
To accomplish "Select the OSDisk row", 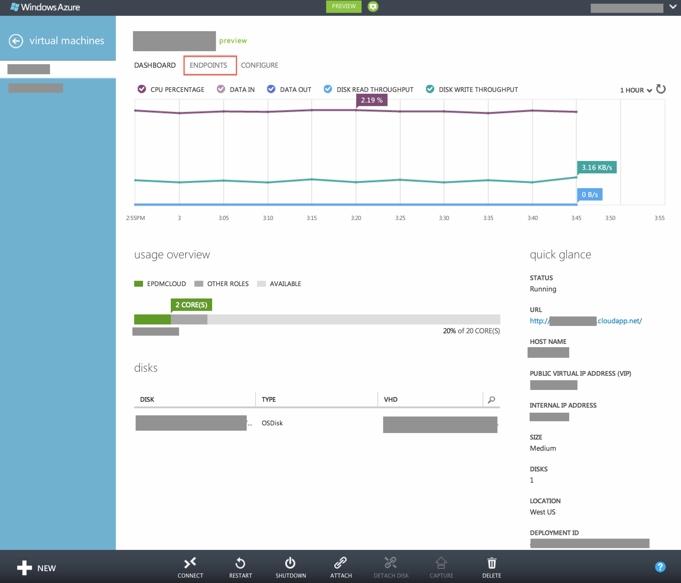I will [317, 423].
